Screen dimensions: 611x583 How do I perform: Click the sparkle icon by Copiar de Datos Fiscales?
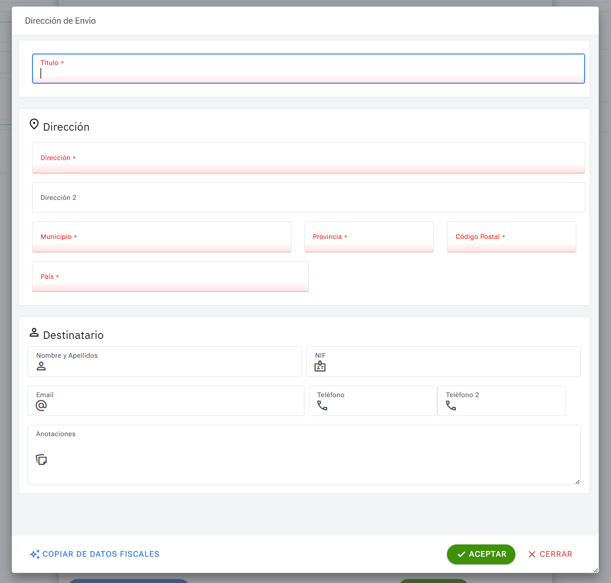click(x=35, y=554)
